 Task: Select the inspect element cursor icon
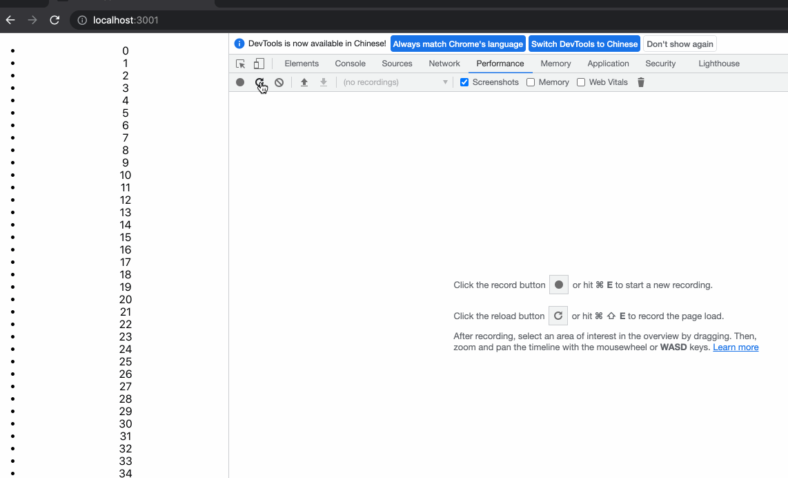pos(240,63)
